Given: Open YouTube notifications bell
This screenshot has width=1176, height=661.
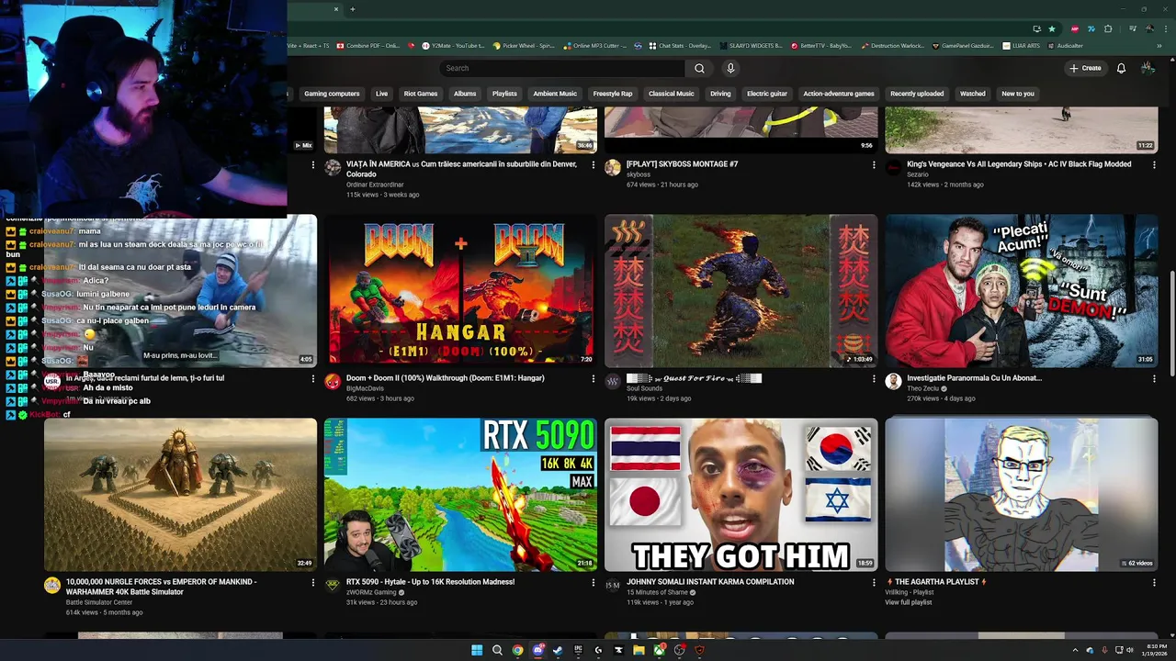Looking at the screenshot, I should coord(1121,68).
